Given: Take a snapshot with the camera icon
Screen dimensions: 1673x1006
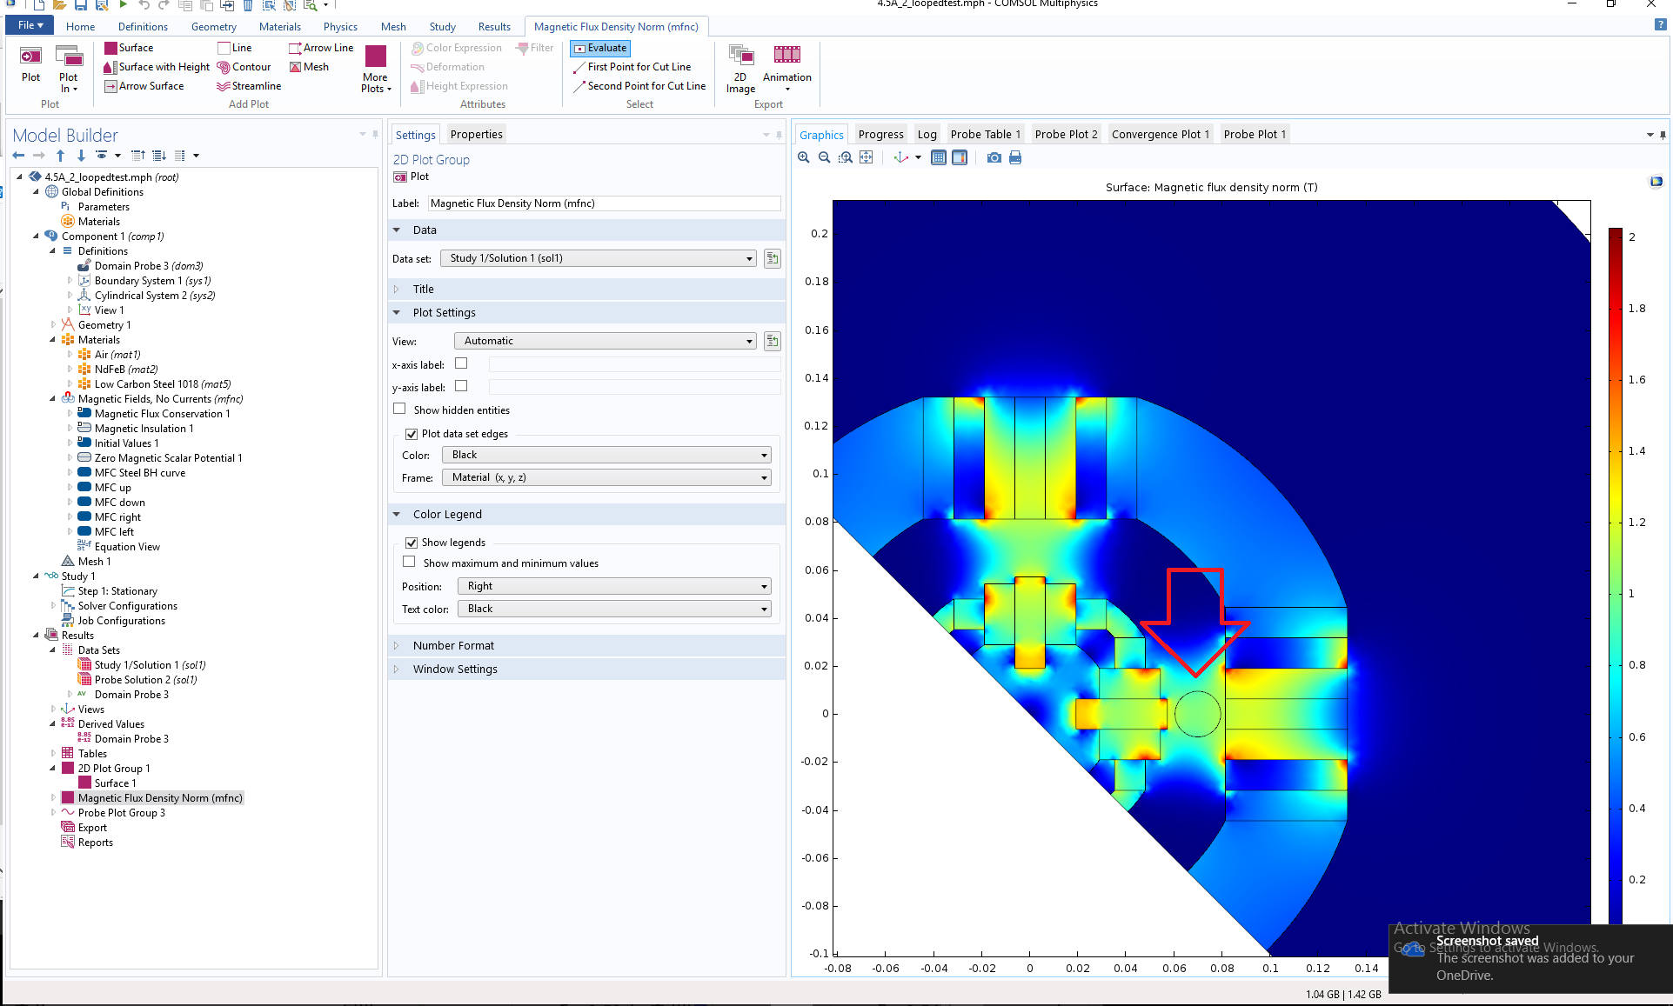Looking at the screenshot, I should click(x=994, y=157).
